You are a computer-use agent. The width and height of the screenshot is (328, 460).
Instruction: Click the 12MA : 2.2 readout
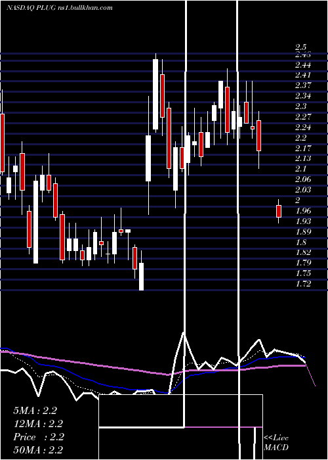pos(38,424)
